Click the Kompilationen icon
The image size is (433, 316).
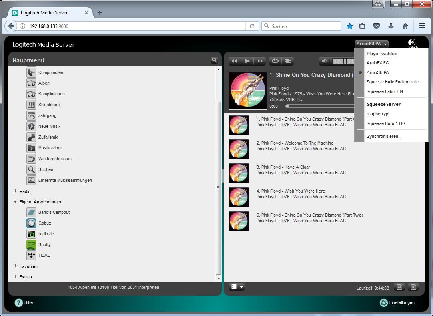[x=31, y=94]
